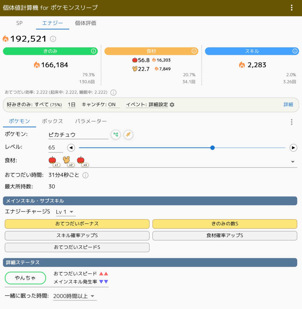Open info icon on きのみ bar
This screenshot has width=302, height=309.
93,51
